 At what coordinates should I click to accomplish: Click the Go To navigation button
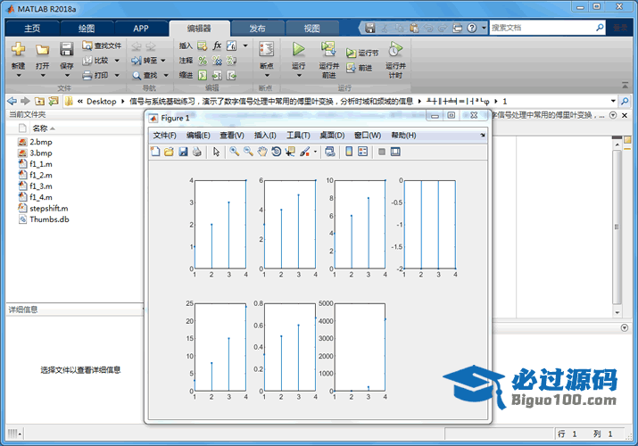[x=145, y=61]
